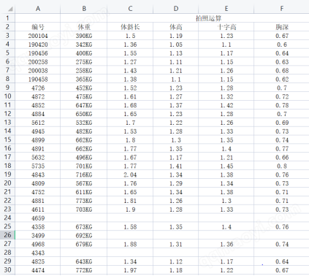Click the '胸深' header cell
Screen dimensions: 309x276
point(281,27)
